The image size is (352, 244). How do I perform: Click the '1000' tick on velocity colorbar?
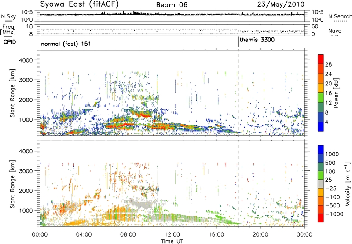coord(332,154)
